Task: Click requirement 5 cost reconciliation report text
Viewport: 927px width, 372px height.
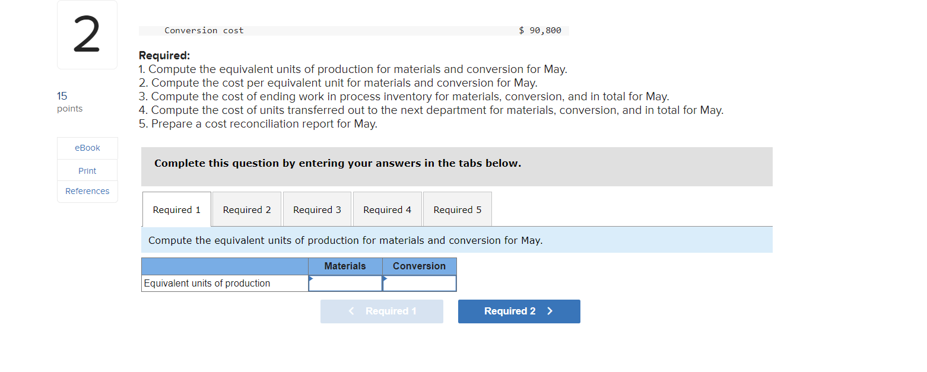Action: 258,124
